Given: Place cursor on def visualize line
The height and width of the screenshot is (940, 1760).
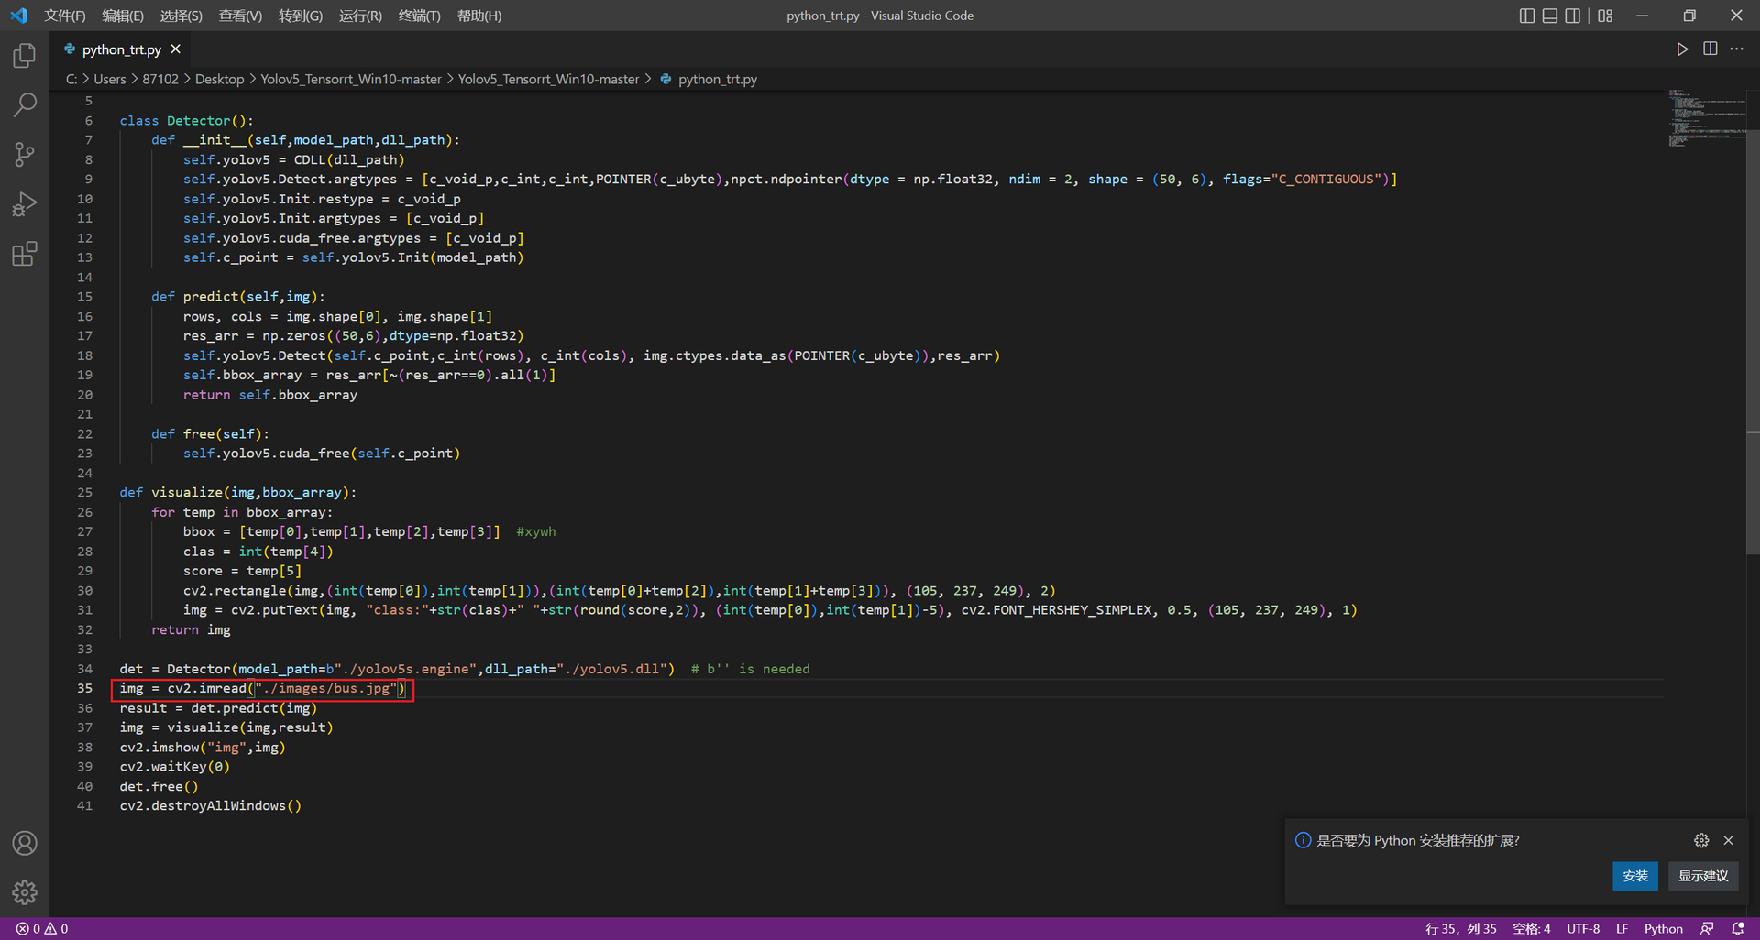Looking at the screenshot, I should [237, 492].
